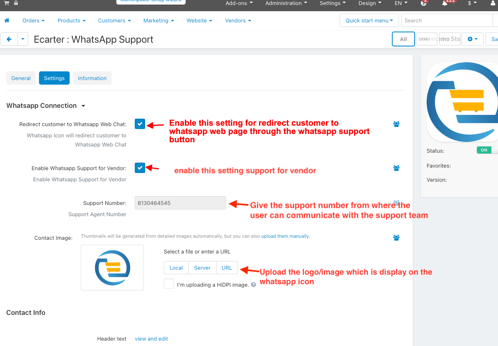
Task: Toggle Enable Whatsapp Support for Vendor checkbox
Action: click(x=140, y=168)
